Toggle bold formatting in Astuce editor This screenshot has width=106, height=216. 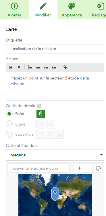(11, 67)
